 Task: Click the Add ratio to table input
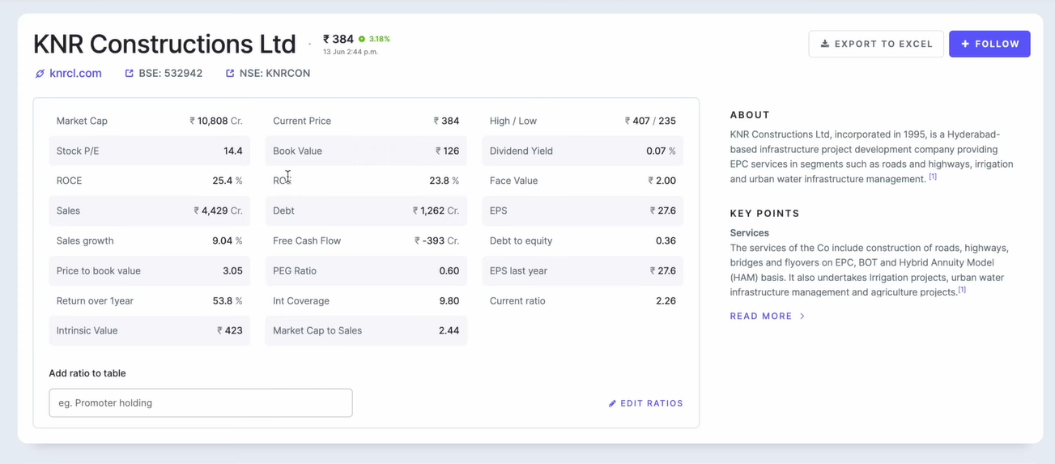tap(201, 403)
